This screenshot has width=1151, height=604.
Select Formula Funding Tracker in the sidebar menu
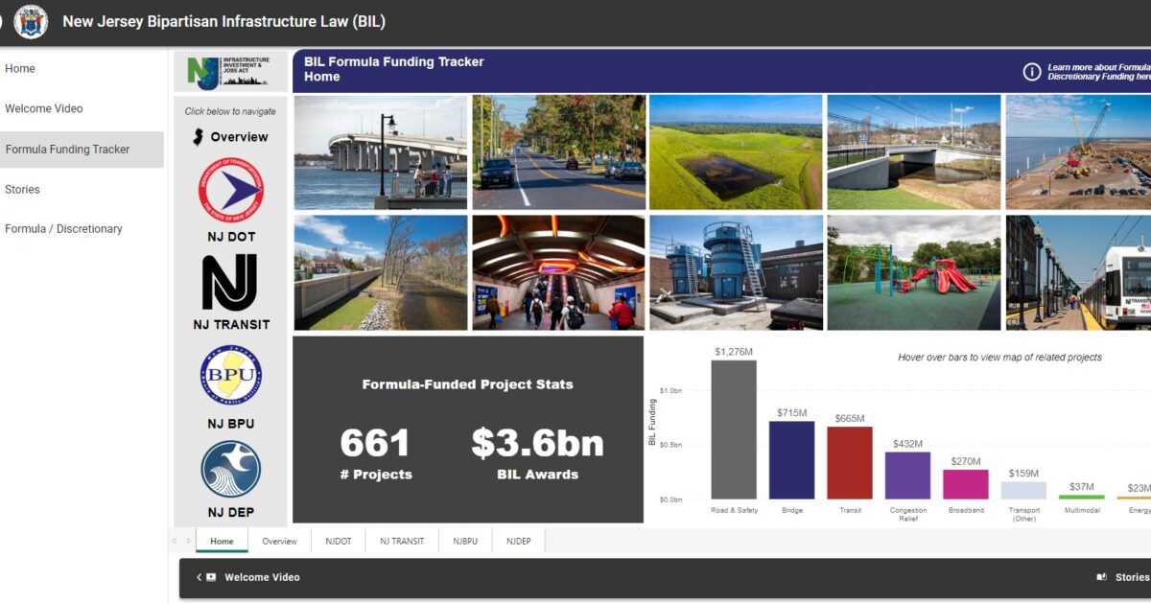70,149
